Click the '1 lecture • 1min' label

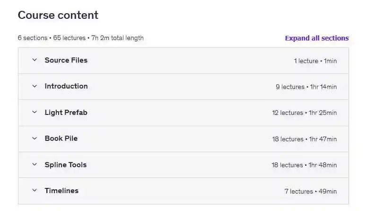pyautogui.click(x=315, y=61)
